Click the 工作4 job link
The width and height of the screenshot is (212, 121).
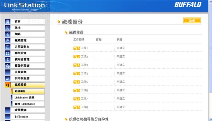click(x=84, y=74)
